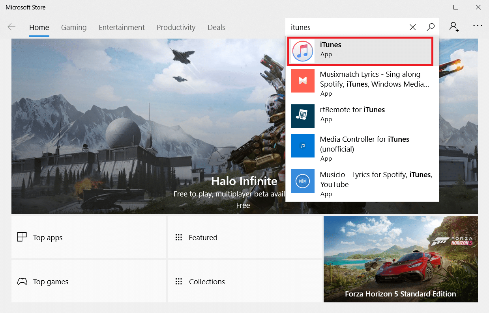489x313 pixels.
Task: Open the account sign-in icon
Action: pos(454,27)
